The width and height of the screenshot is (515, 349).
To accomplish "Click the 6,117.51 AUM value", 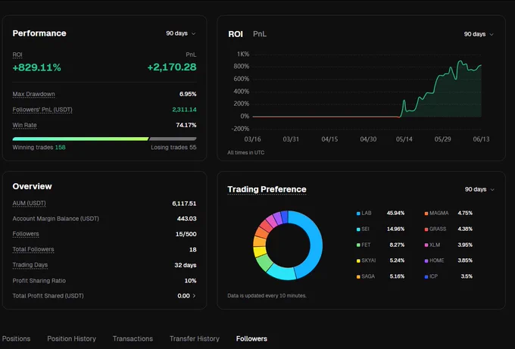I will [x=184, y=204].
